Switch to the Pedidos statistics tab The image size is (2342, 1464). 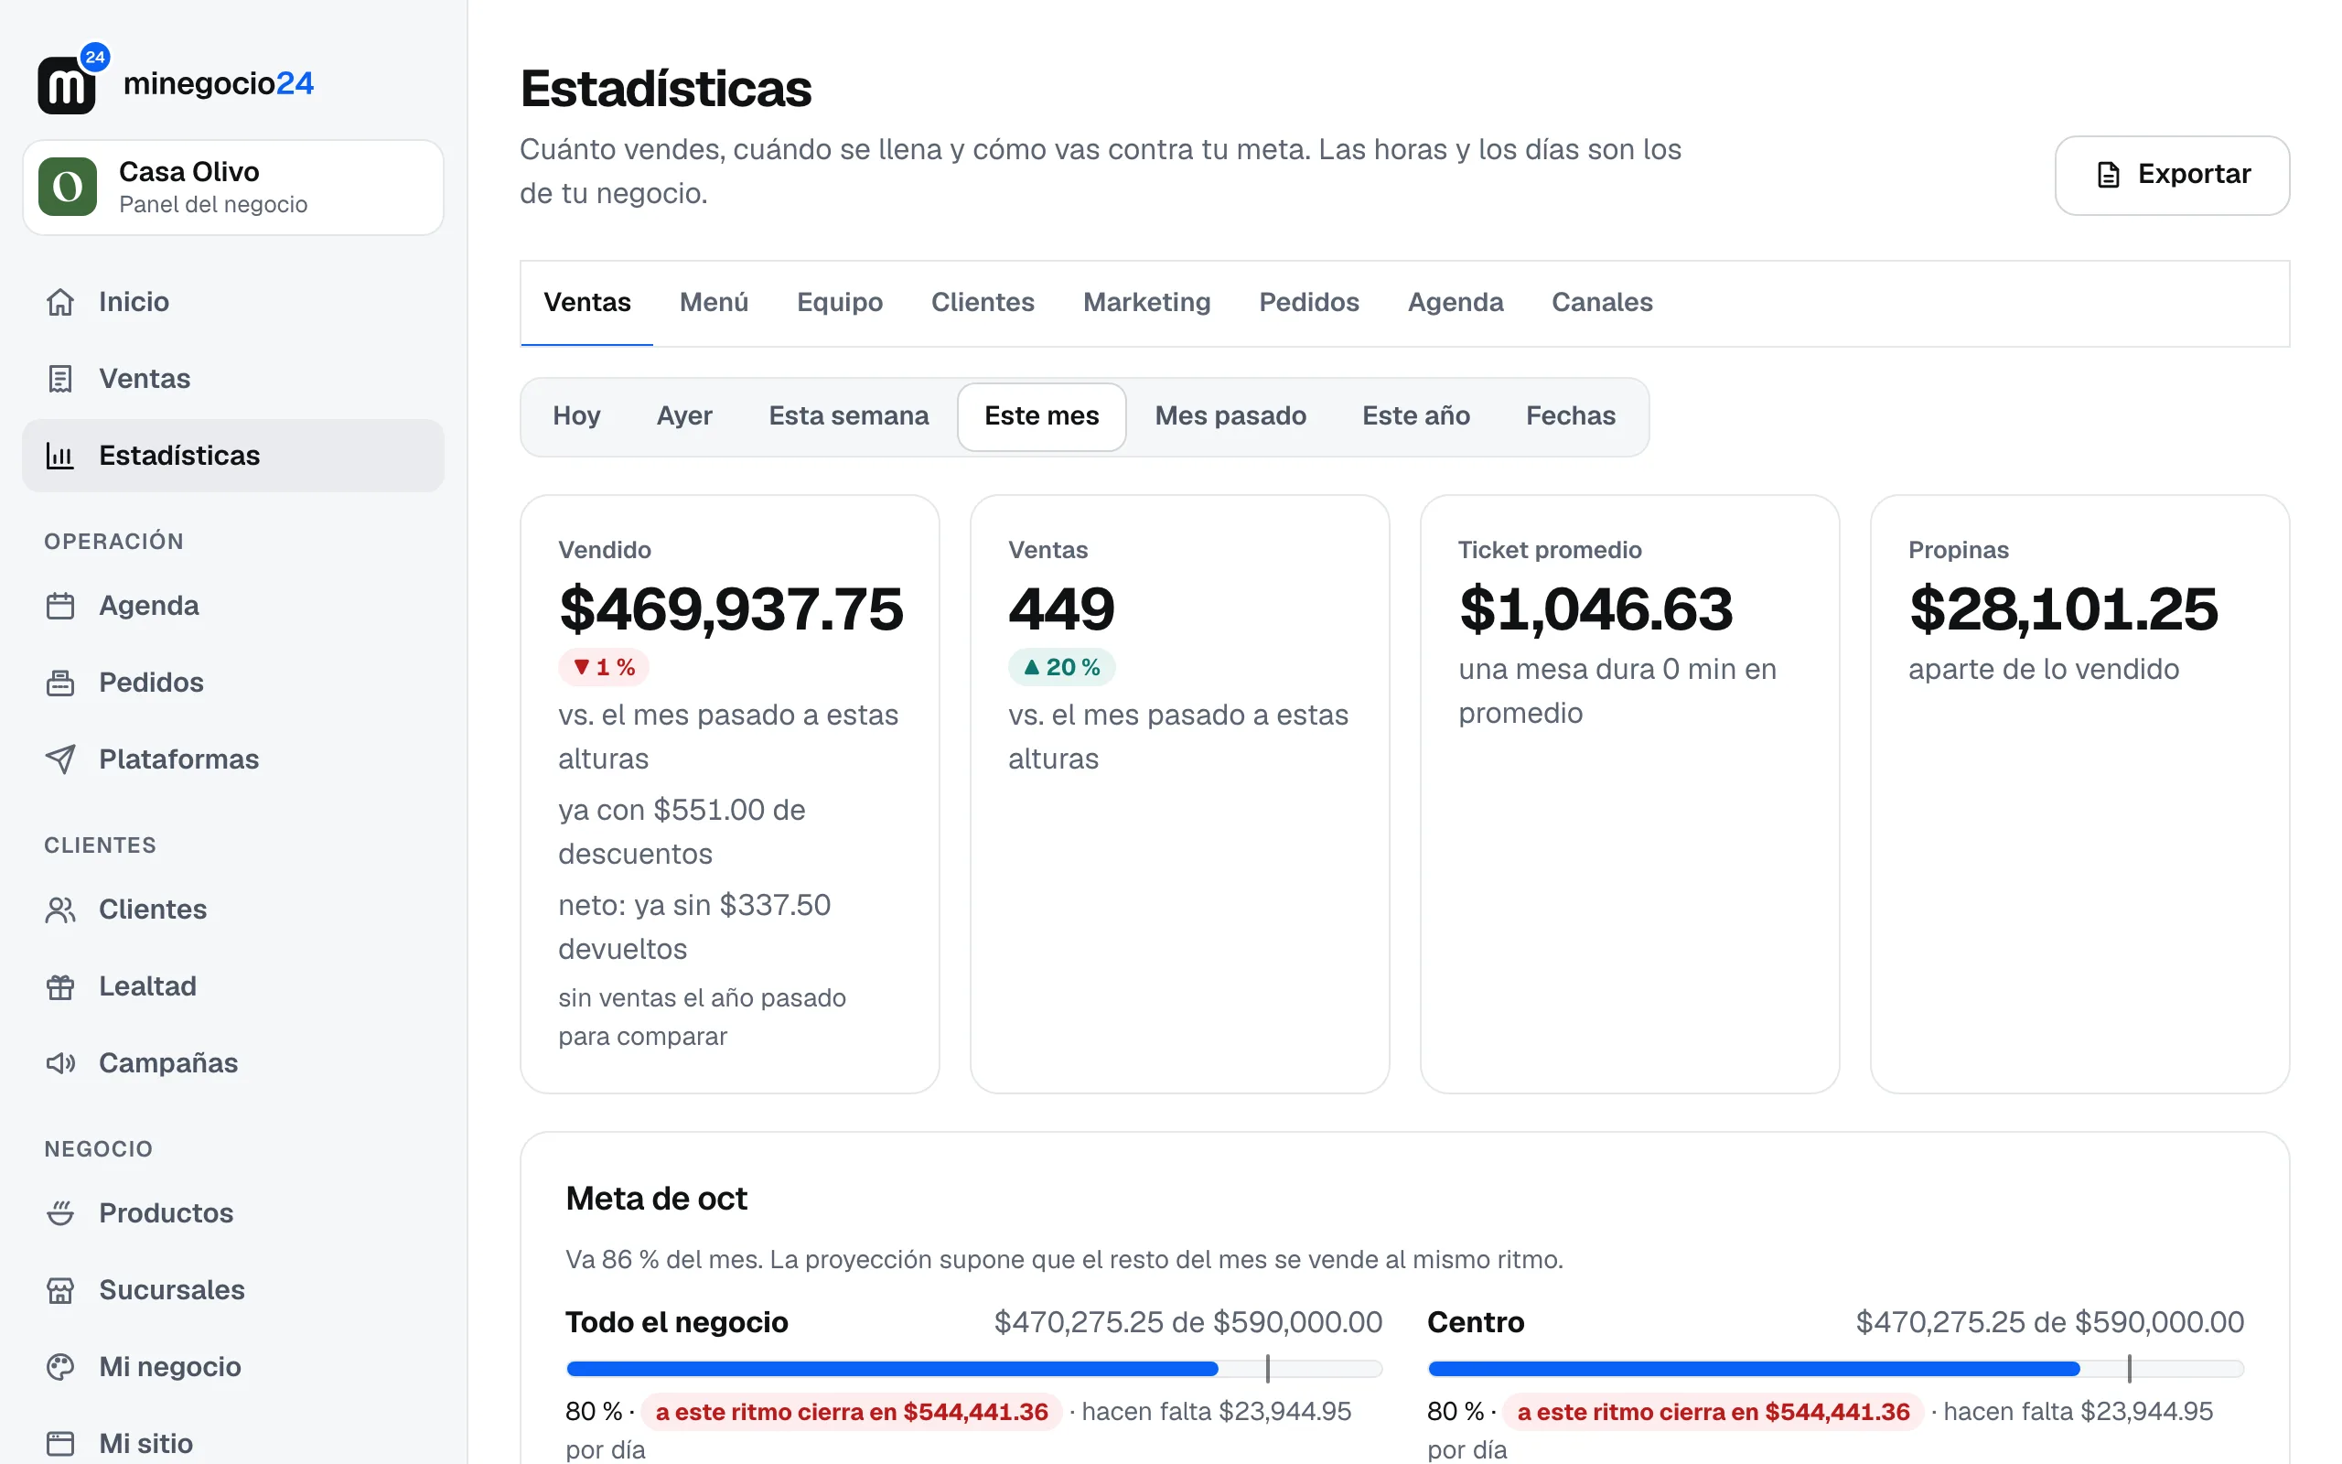coord(1308,303)
